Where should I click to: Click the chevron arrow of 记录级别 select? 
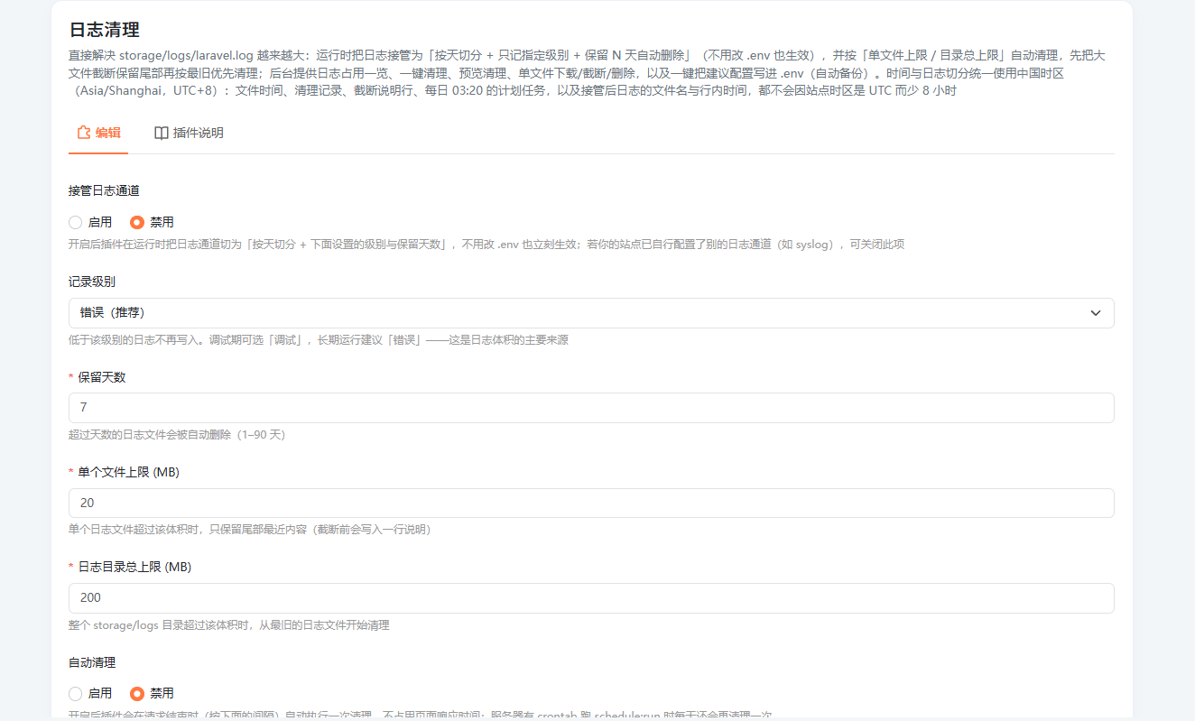point(1096,313)
